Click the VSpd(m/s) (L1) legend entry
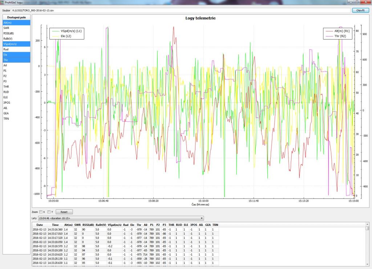372x269 pixels. coord(71,31)
